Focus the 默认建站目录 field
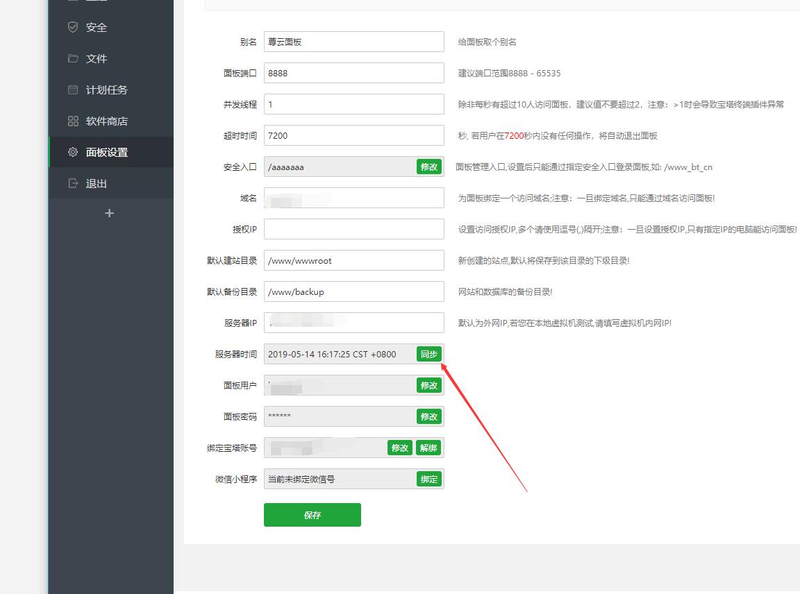800x594 pixels. coord(354,260)
